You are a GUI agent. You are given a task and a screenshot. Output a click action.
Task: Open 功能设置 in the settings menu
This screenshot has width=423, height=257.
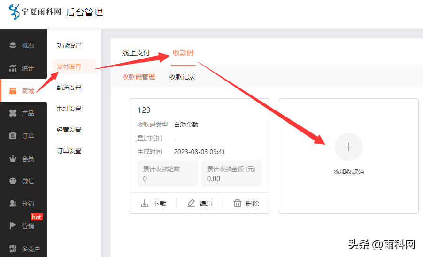click(x=69, y=45)
